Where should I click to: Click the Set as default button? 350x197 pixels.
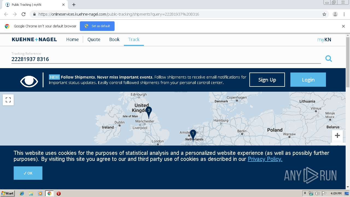pos(97,26)
